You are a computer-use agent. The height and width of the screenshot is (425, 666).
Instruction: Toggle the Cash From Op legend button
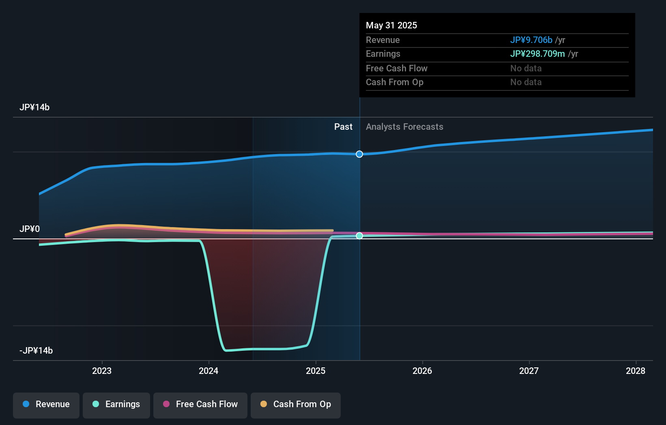(x=296, y=405)
